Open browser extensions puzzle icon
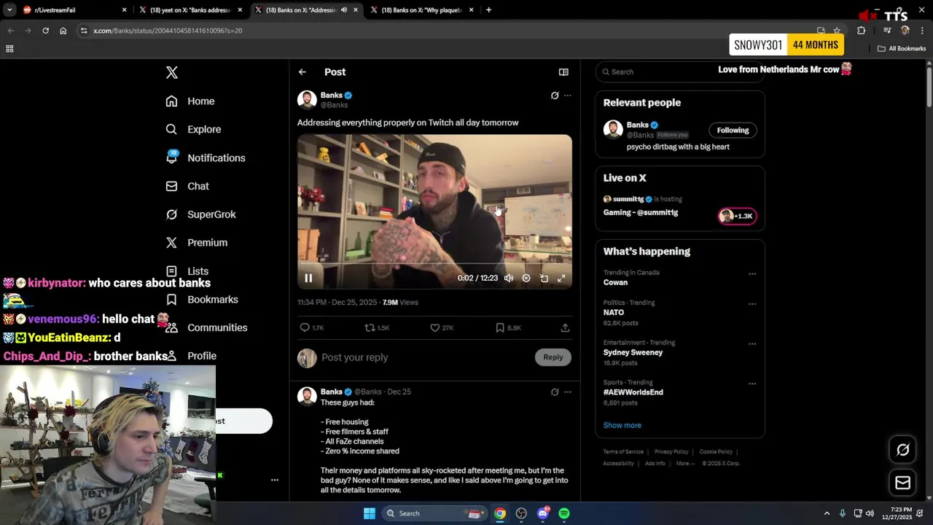 (862, 31)
